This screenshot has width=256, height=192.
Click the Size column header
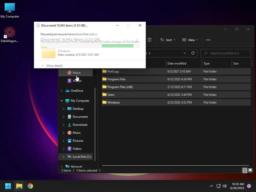click(x=236, y=63)
